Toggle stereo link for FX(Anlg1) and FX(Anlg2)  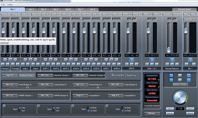coord(10,60)
